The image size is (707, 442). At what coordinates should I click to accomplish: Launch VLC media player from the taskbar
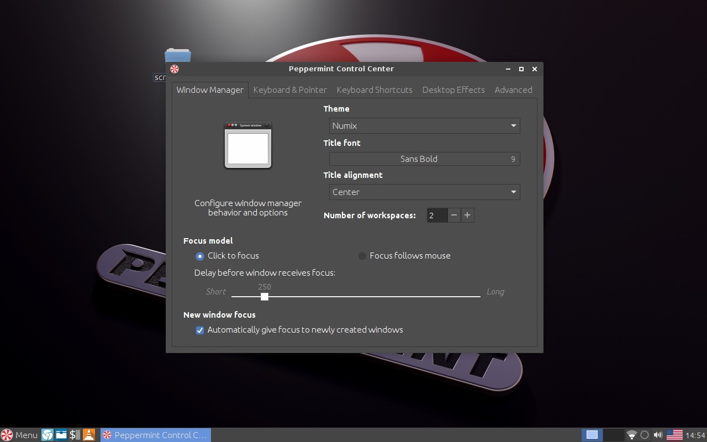88,435
